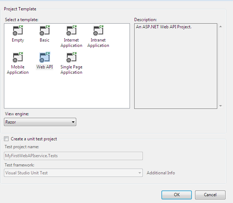Pick the Single Page Application template icon

point(72,57)
